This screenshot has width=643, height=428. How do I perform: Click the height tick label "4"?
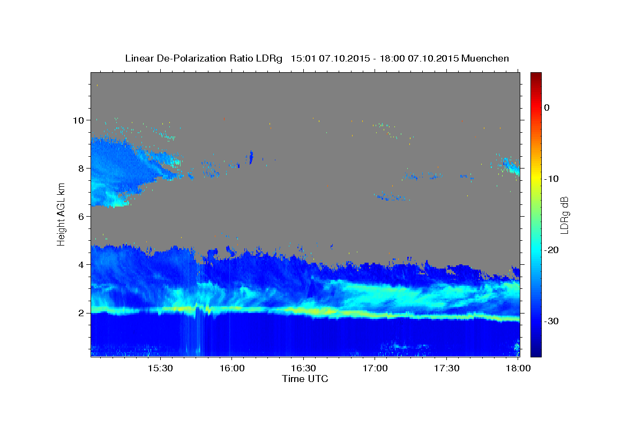81,265
